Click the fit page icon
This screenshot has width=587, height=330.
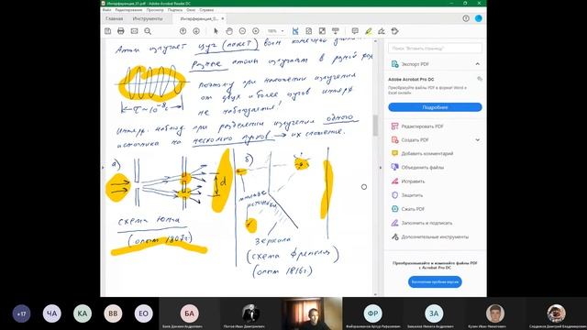[308, 31]
